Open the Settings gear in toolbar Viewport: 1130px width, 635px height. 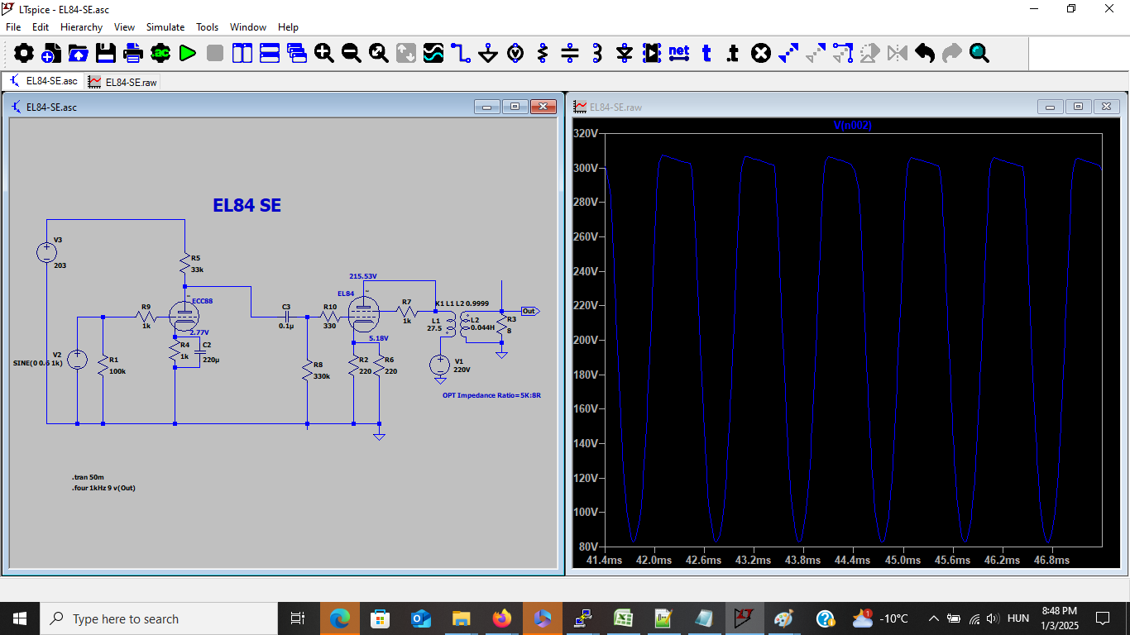pyautogui.click(x=24, y=53)
